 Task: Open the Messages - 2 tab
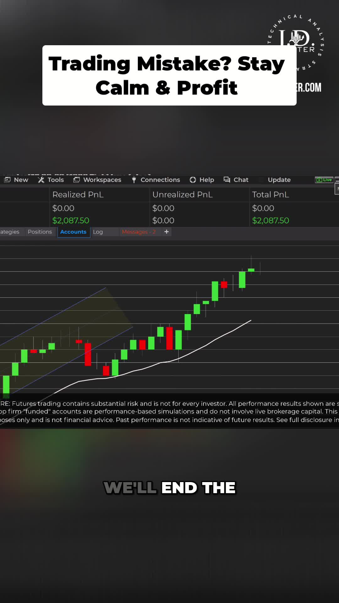point(139,232)
